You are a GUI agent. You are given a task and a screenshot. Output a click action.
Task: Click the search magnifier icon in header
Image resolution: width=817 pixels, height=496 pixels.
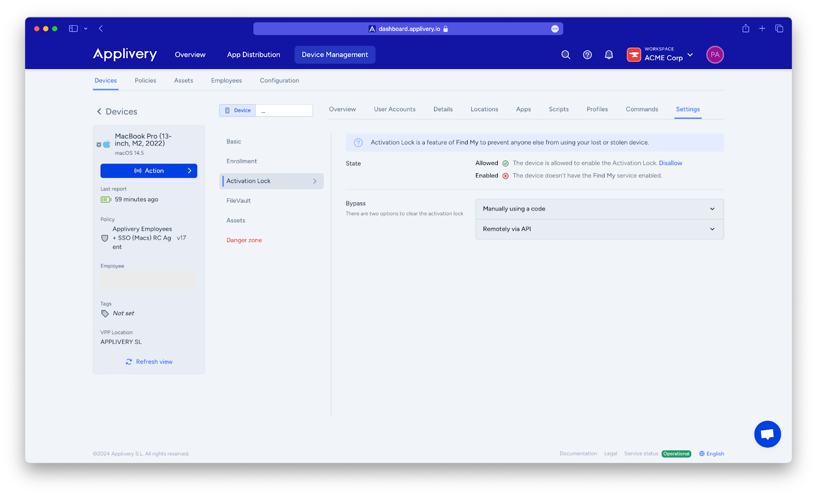566,55
